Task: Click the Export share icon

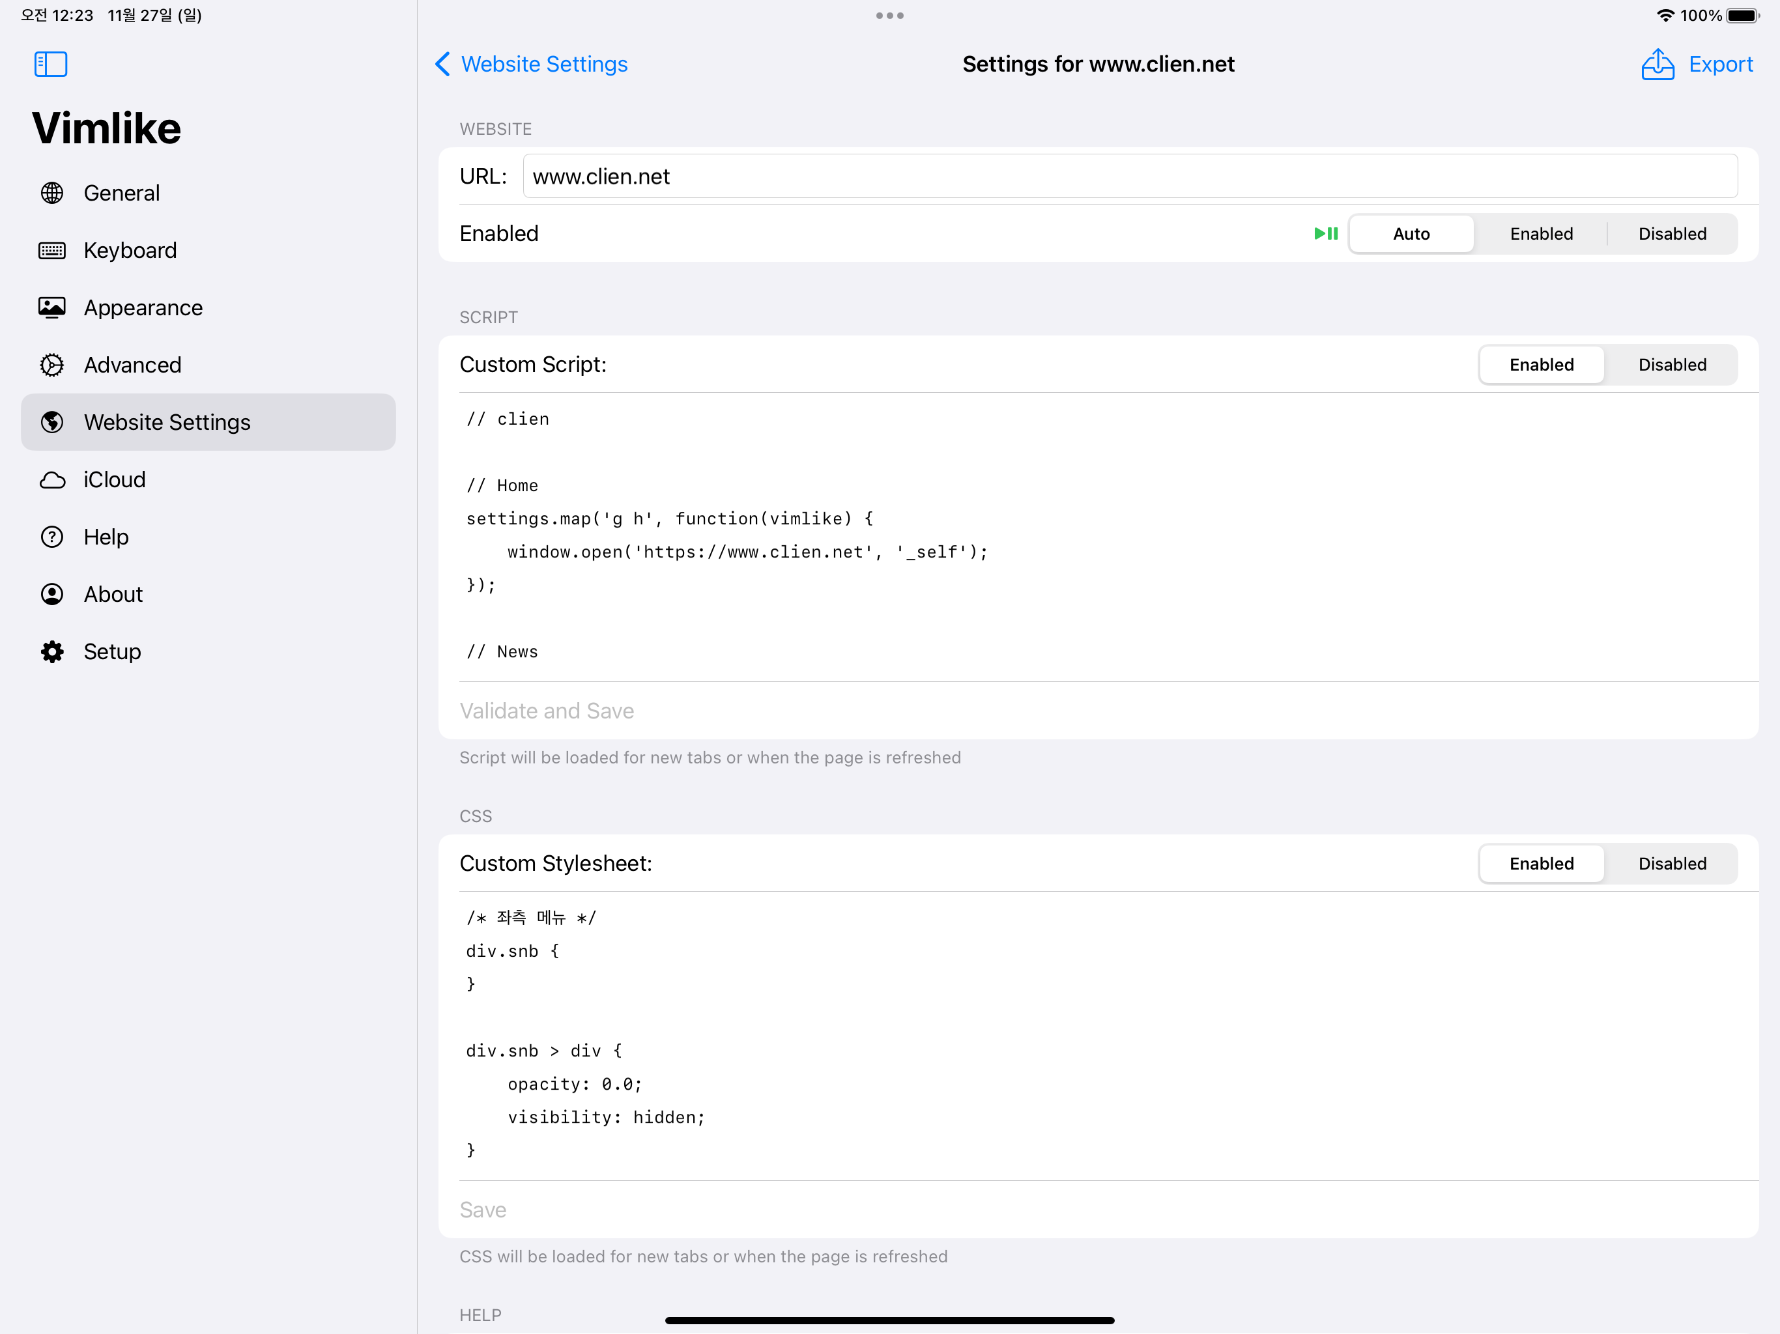Action: 1657,64
